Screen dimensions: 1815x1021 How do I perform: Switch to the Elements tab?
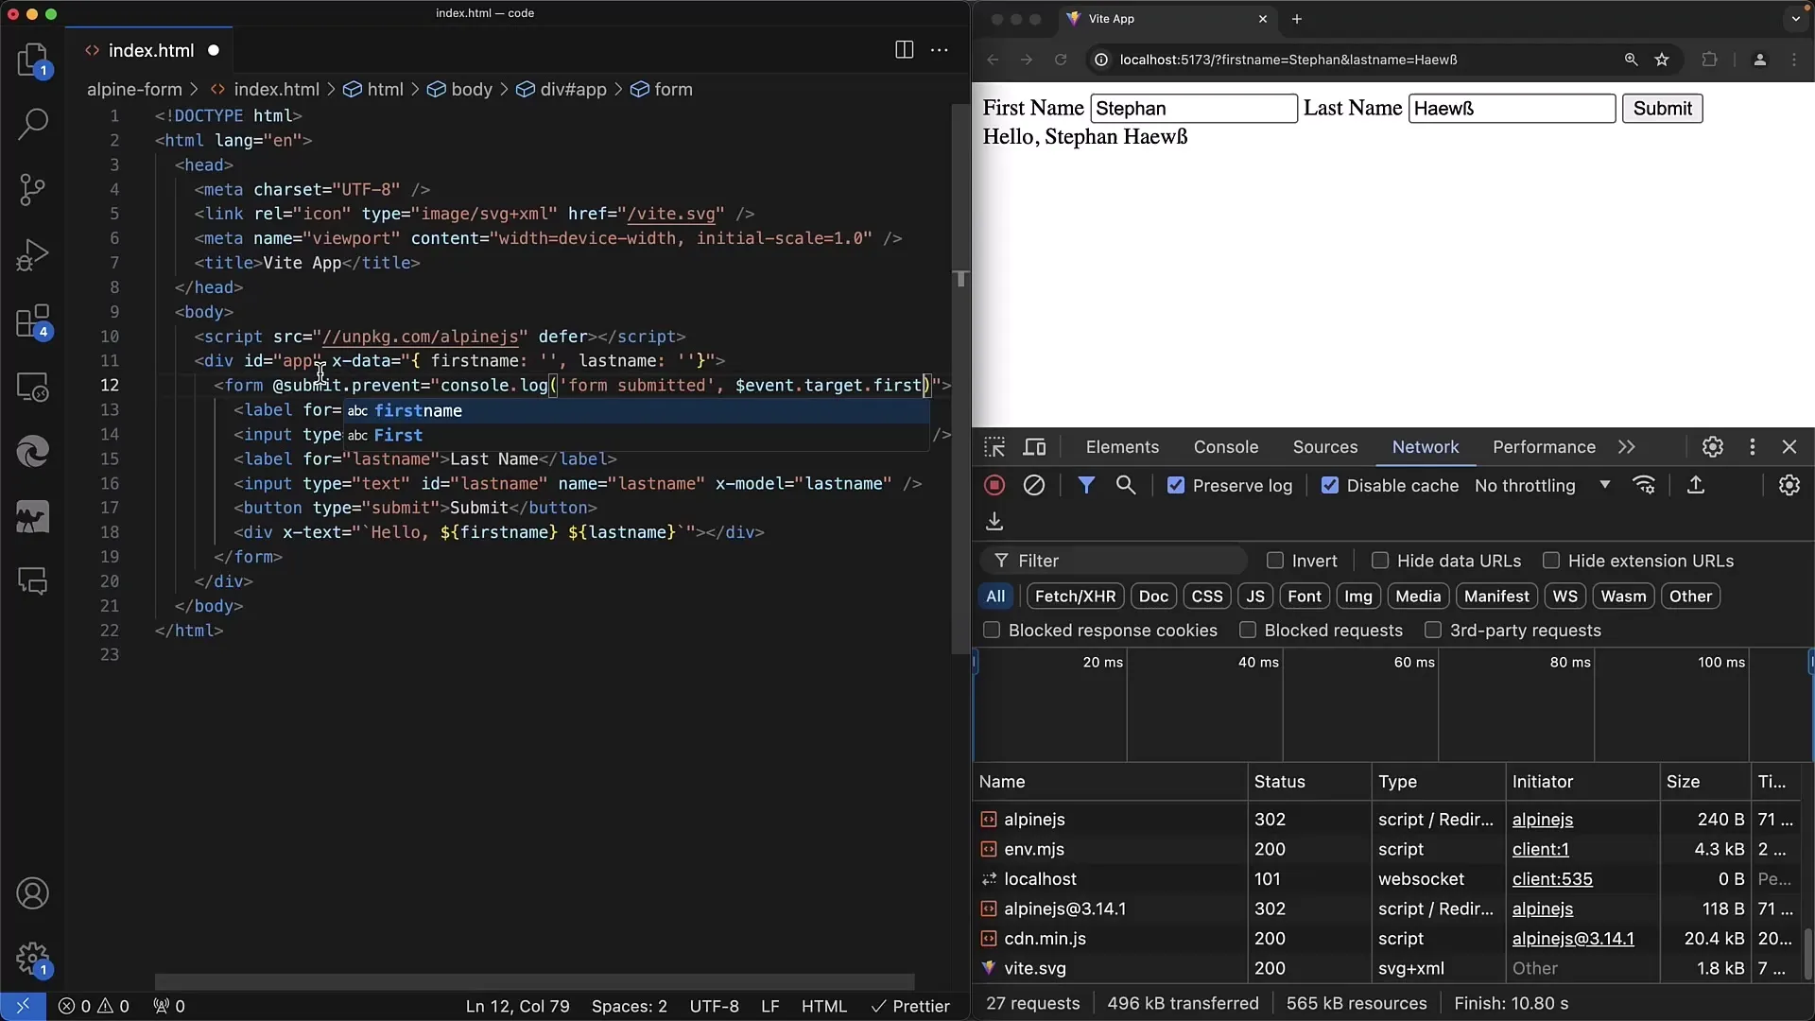click(1122, 447)
